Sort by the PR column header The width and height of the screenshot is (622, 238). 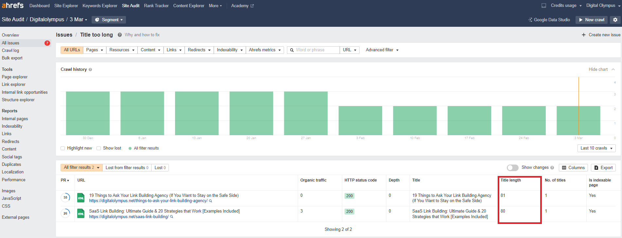click(65, 180)
